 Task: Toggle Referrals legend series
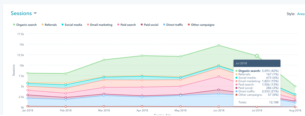coord(49,25)
